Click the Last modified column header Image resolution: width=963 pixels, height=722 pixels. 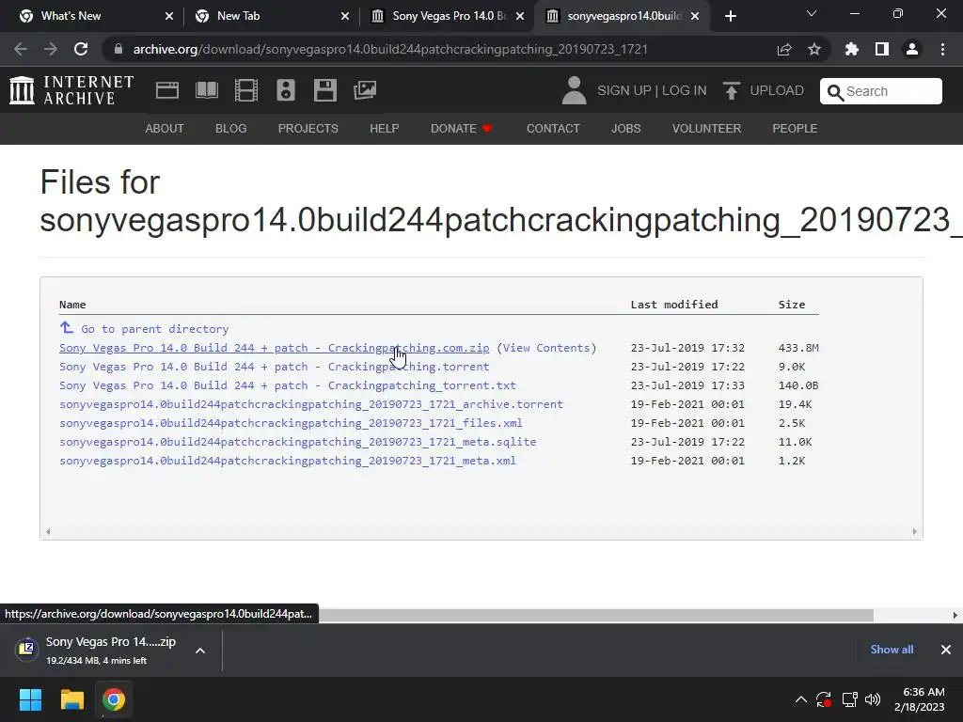pos(674,305)
